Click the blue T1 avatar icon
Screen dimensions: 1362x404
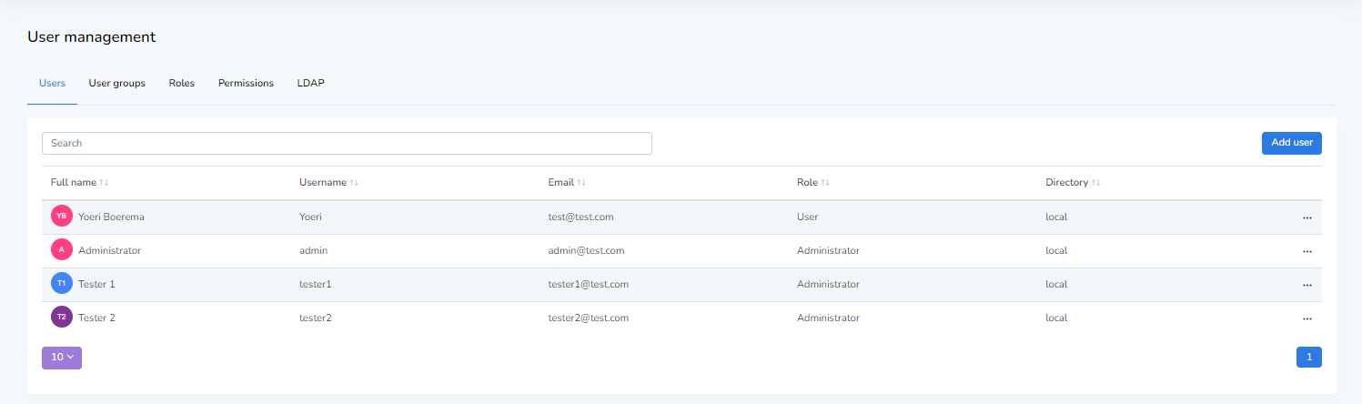[62, 284]
